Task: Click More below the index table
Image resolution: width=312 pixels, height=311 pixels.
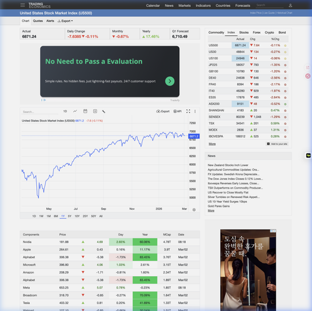Action: tap(212, 144)
